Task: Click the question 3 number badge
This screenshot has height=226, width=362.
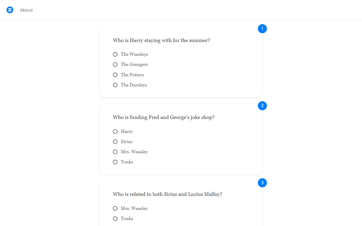Action: 262,183
